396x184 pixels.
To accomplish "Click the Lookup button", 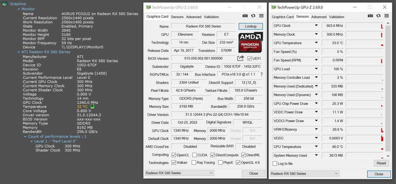I will 251,26.
